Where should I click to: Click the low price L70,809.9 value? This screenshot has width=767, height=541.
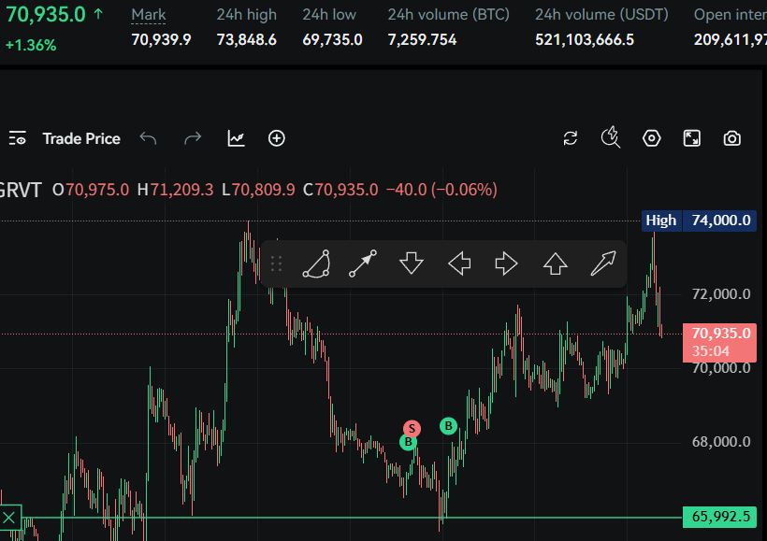coord(258,190)
